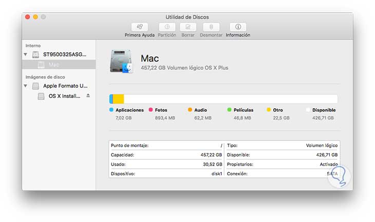Click the yellow Otro segment of usage bar
The image size is (375, 222).
[118, 99]
